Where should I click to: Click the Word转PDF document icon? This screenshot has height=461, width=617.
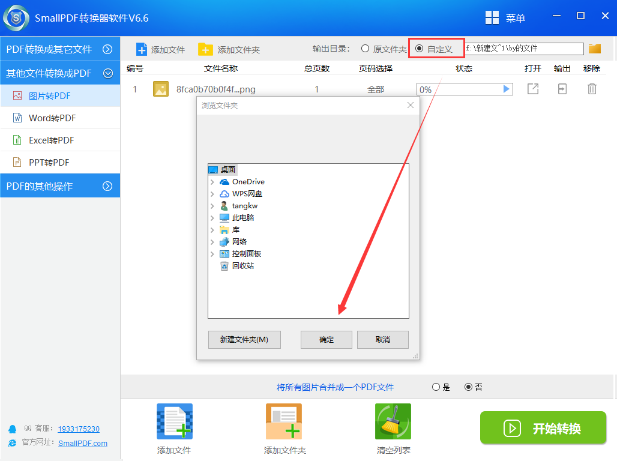click(x=17, y=118)
